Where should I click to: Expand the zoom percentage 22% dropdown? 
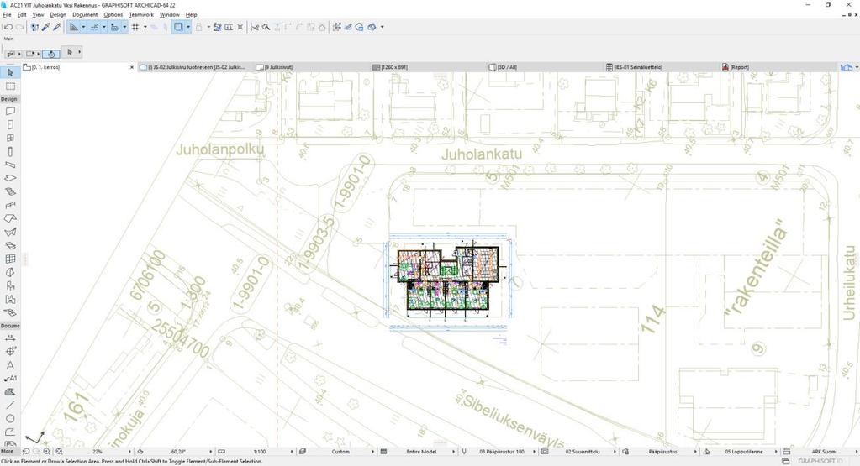click(x=130, y=452)
